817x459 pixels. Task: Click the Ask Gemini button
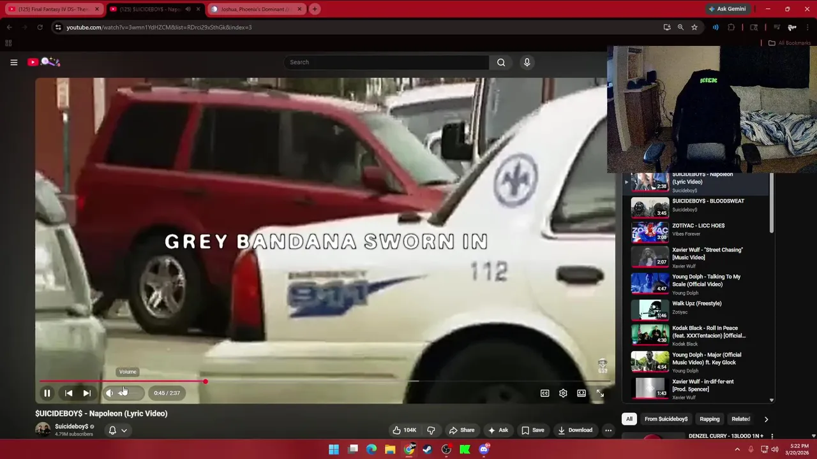click(x=726, y=9)
